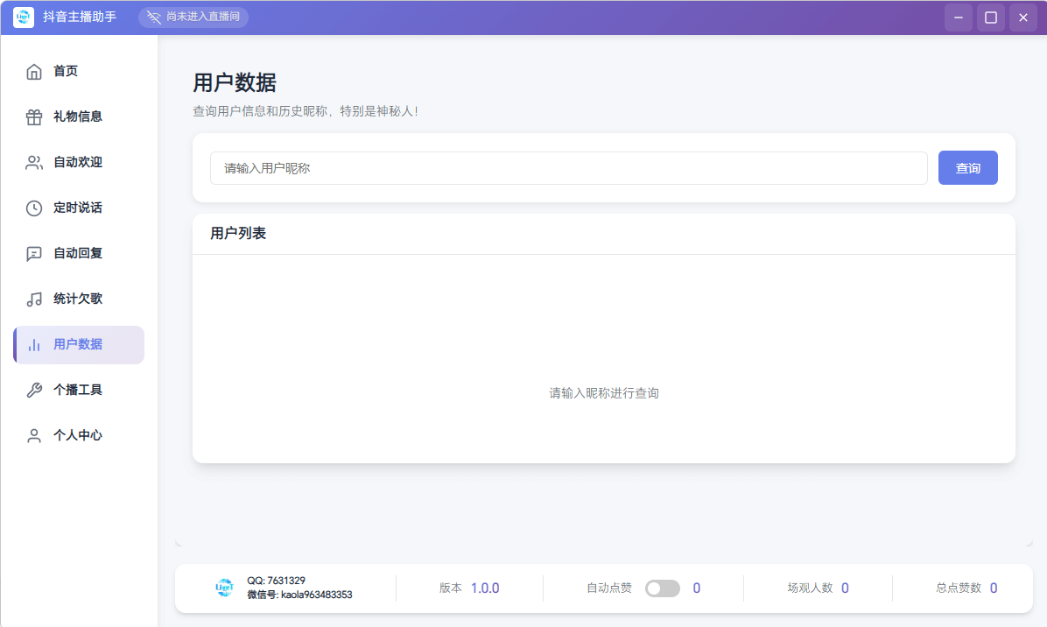Viewport: 1047px width, 627px height.
Task: Open the 定时说话 clock icon
Action: 33,208
